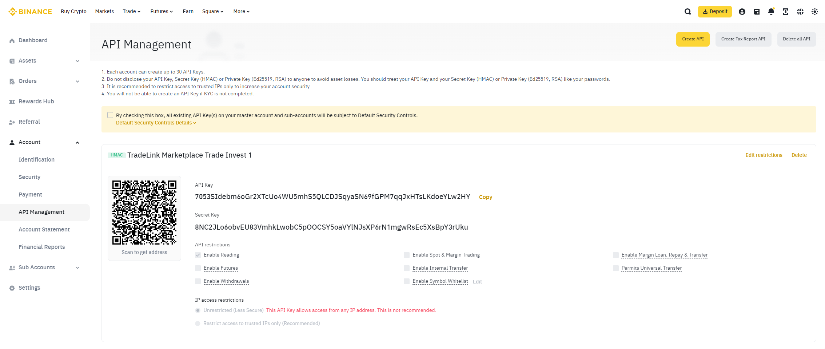The width and height of the screenshot is (825, 349).
Task: Collapse the Account sidebar section chevron
Action: pyautogui.click(x=77, y=143)
